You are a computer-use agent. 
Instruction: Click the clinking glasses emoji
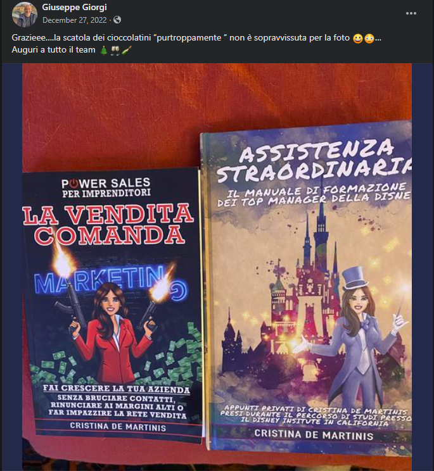coord(115,51)
